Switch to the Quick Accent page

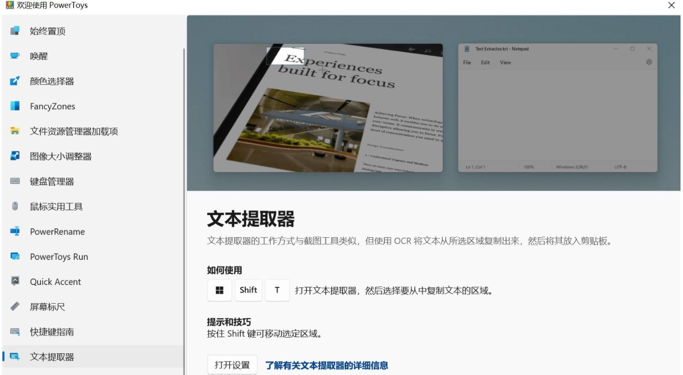point(55,282)
